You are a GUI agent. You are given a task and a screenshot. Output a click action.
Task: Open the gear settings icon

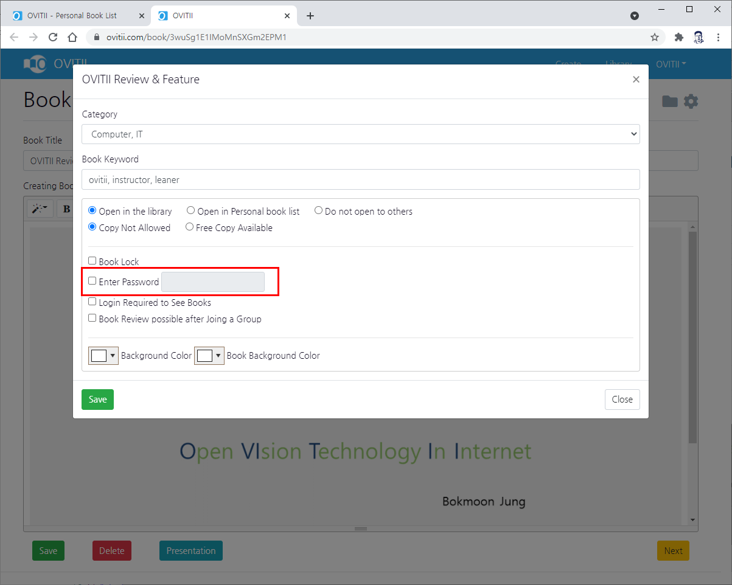coord(691,101)
